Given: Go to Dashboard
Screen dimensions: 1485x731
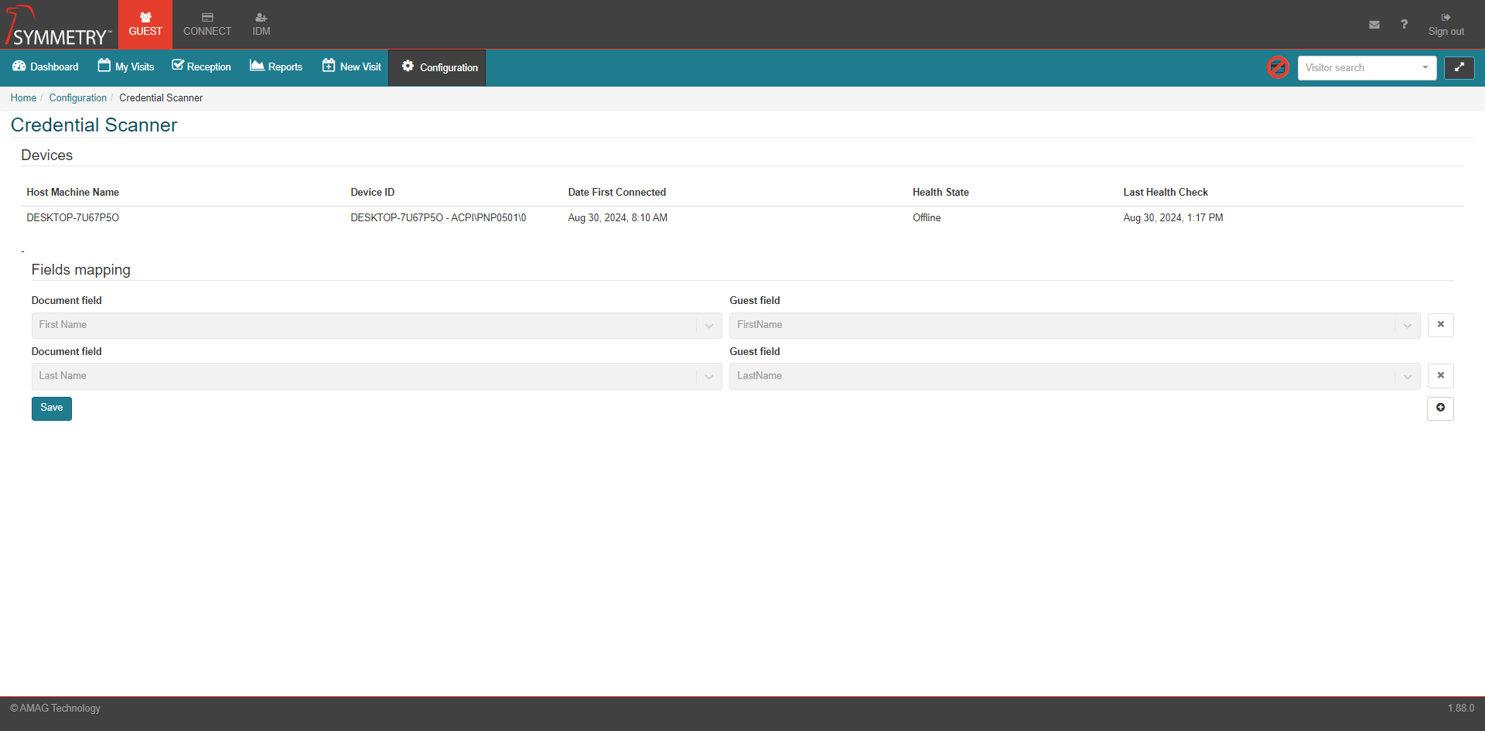Looking at the screenshot, I should (x=46, y=67).
